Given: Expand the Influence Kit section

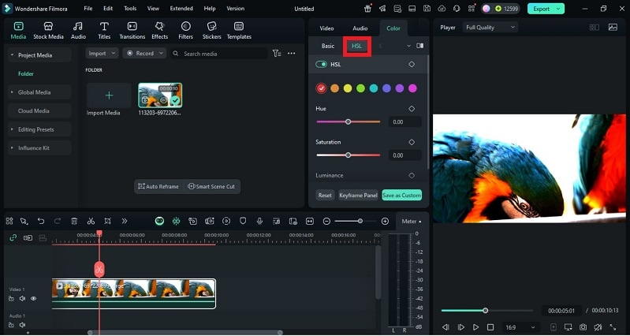Looking at the screenshot, I should tap(12, 148).
